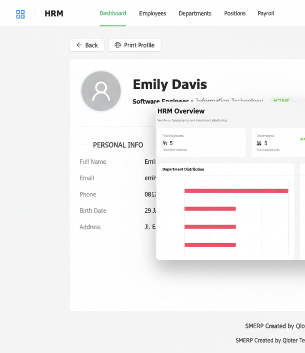Click the left arrow icon in Back button
This screenshot has width=305, height=353.
[79, 45]
